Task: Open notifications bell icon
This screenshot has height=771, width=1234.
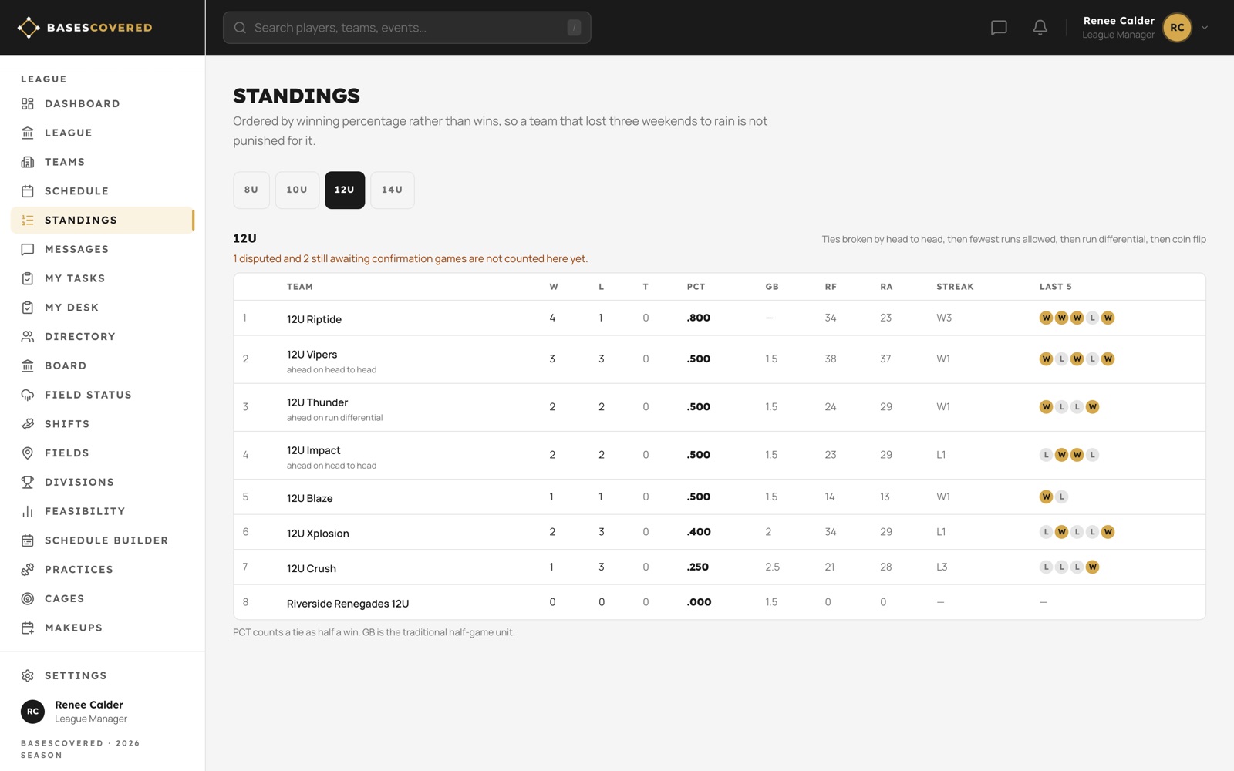Action: (x=1040, y=28)
